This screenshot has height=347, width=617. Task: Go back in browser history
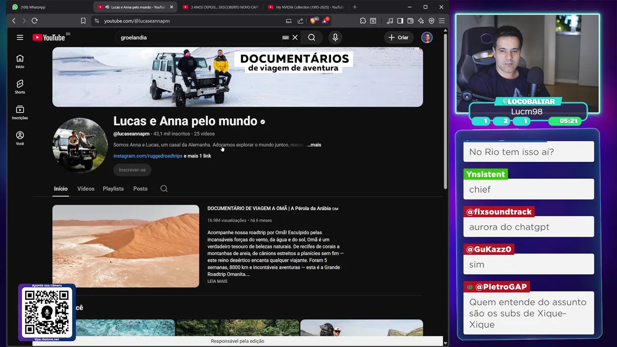[13, 21]
